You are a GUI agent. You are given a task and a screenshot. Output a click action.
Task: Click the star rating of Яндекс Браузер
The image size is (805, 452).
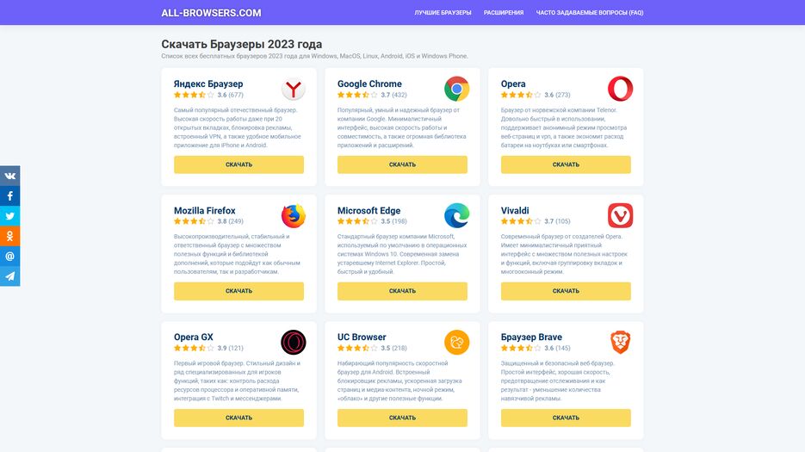[x=194, y=95]
